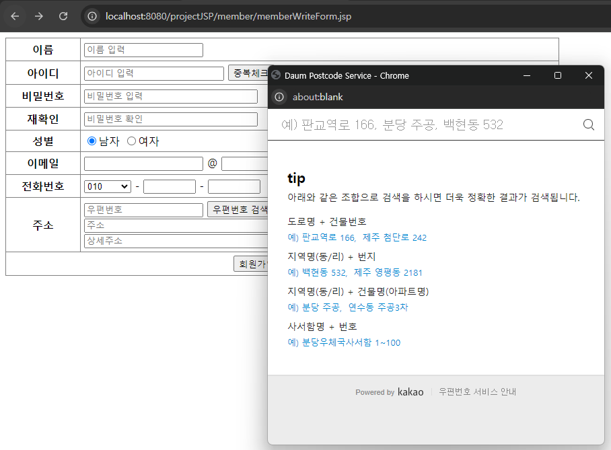Viewport: 611px width, 450px height.
Task: Focus the 아이디 입력 field
Action: coord(154,73)
